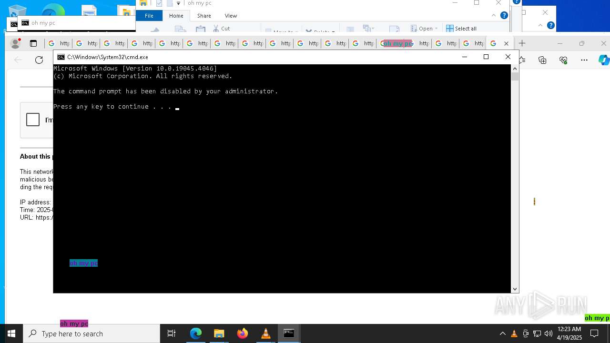Expand the Open dropdown arrow in Explorer
The height and width of the screenshot is (343, 610).
[x=436, y=28]
